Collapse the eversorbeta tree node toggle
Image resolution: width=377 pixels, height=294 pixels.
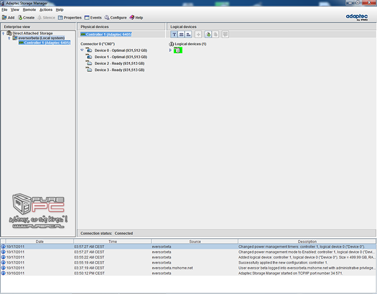9,38
